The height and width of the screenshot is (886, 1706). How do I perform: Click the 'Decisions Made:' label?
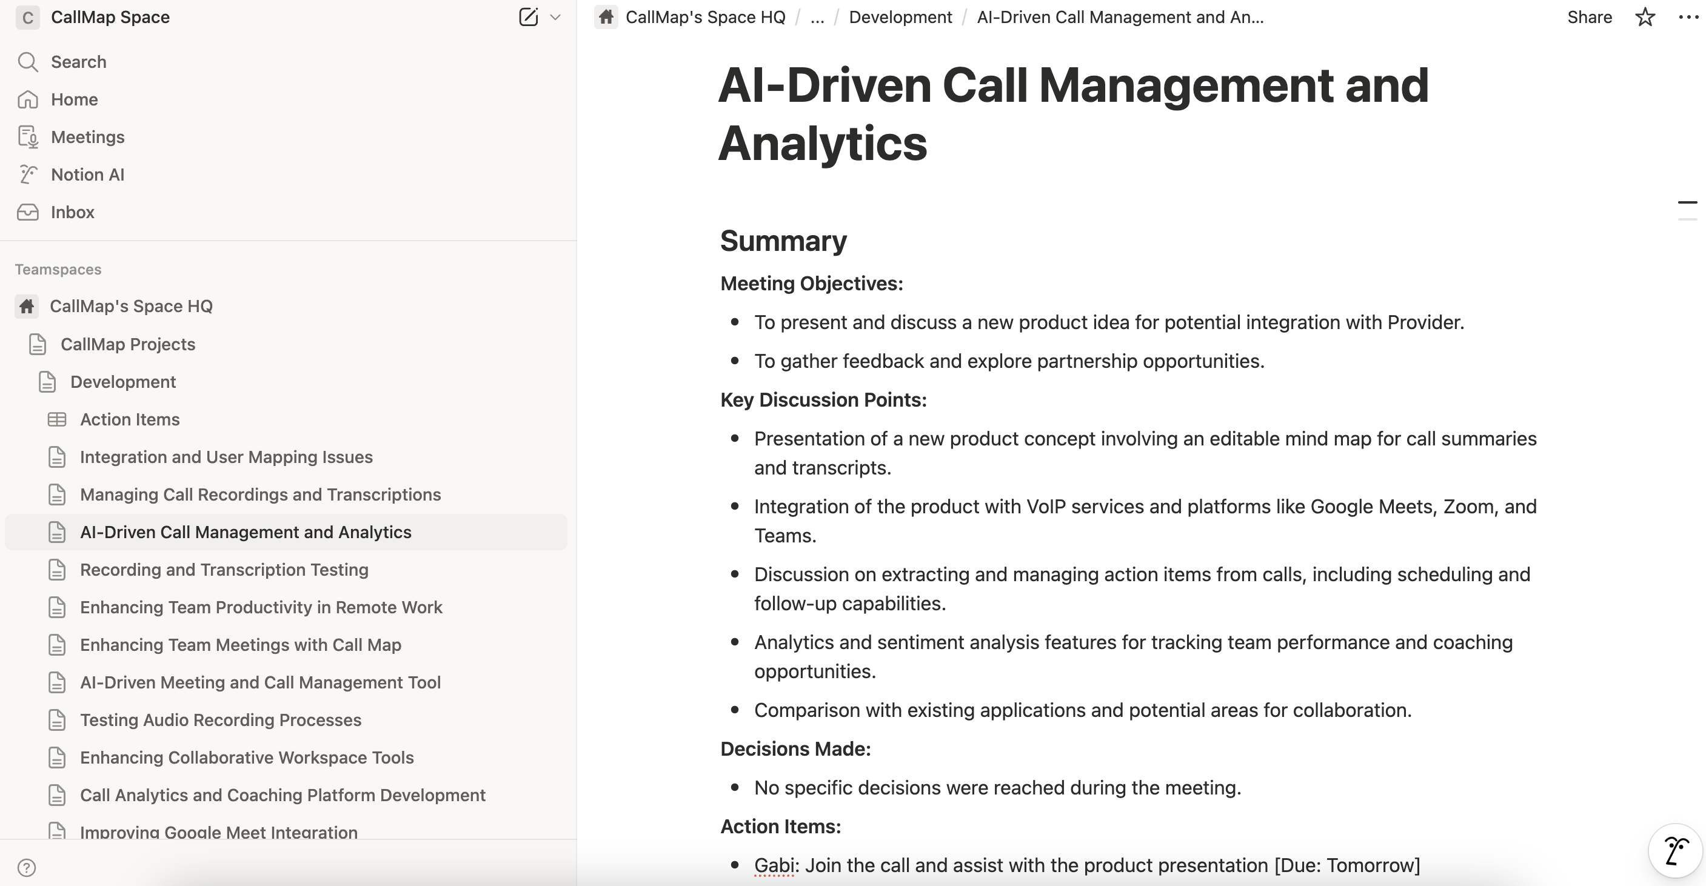coord(795,749)
